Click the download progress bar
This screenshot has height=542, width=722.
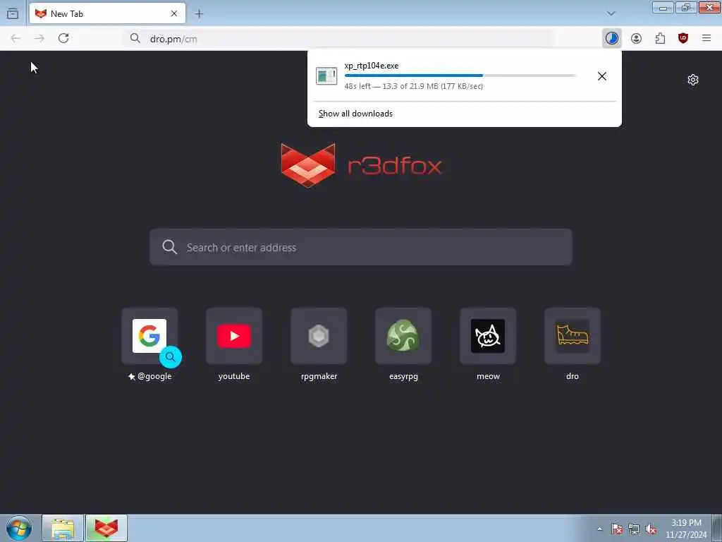click(x=460, y=76)
